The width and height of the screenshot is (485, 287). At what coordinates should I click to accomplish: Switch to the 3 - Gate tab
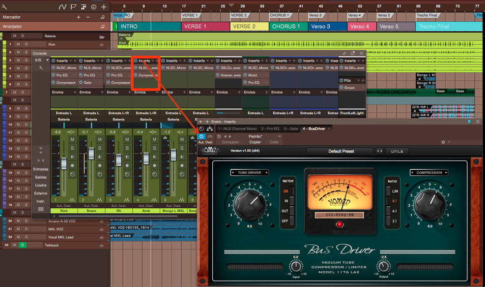tap(291, 128)
